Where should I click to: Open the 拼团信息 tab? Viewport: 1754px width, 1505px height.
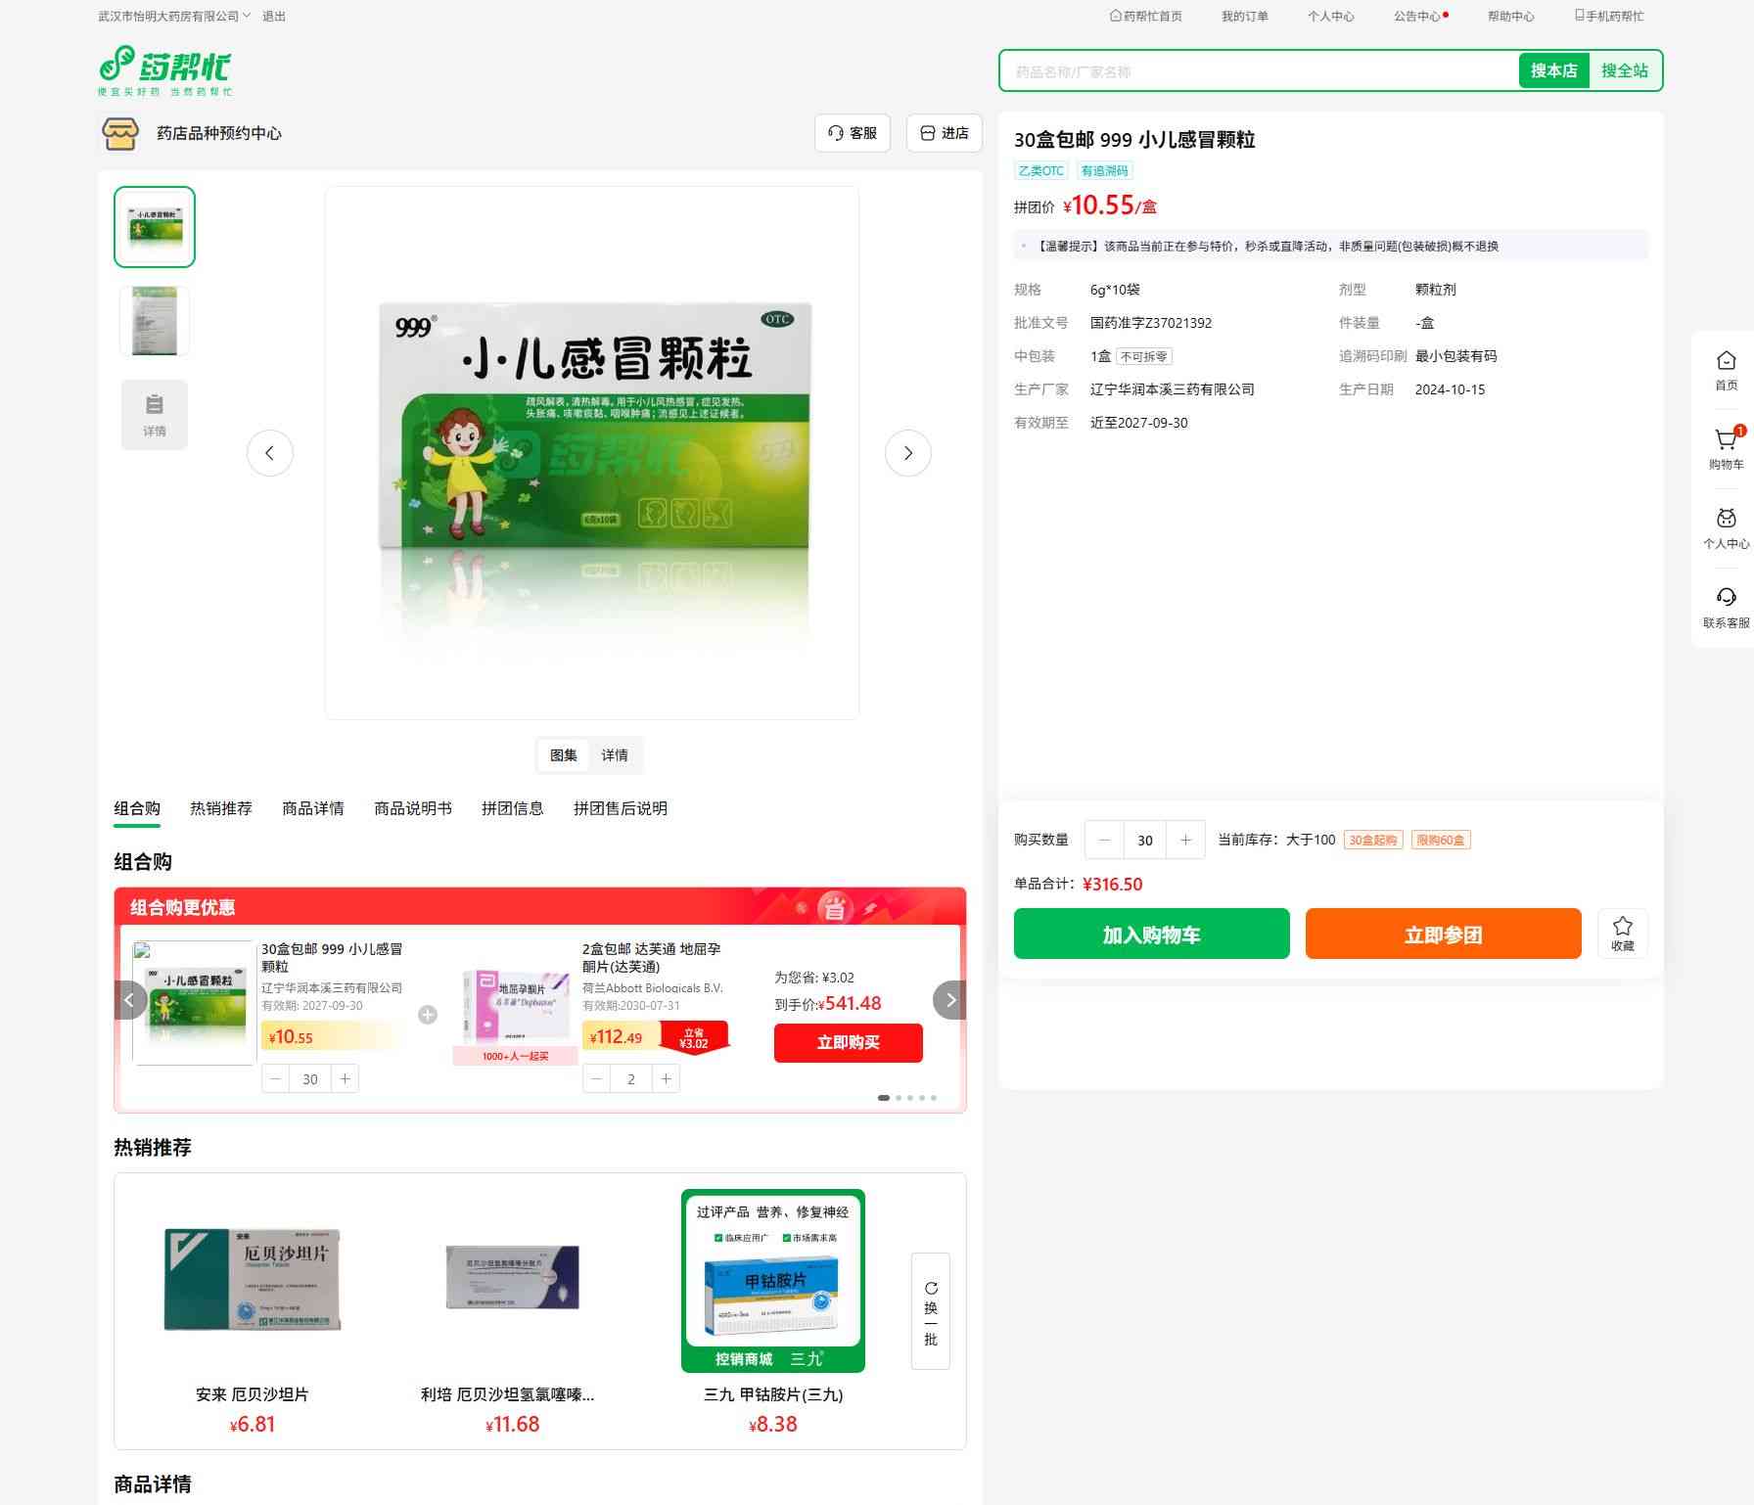click(x=512, y=808)
